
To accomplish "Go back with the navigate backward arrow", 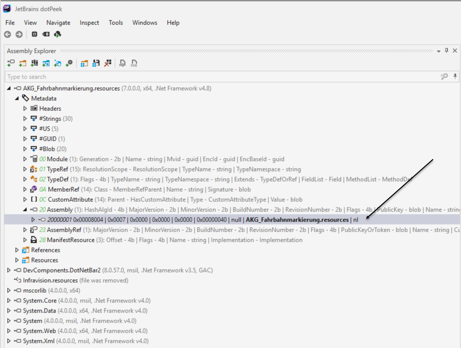I will point(7,34).
